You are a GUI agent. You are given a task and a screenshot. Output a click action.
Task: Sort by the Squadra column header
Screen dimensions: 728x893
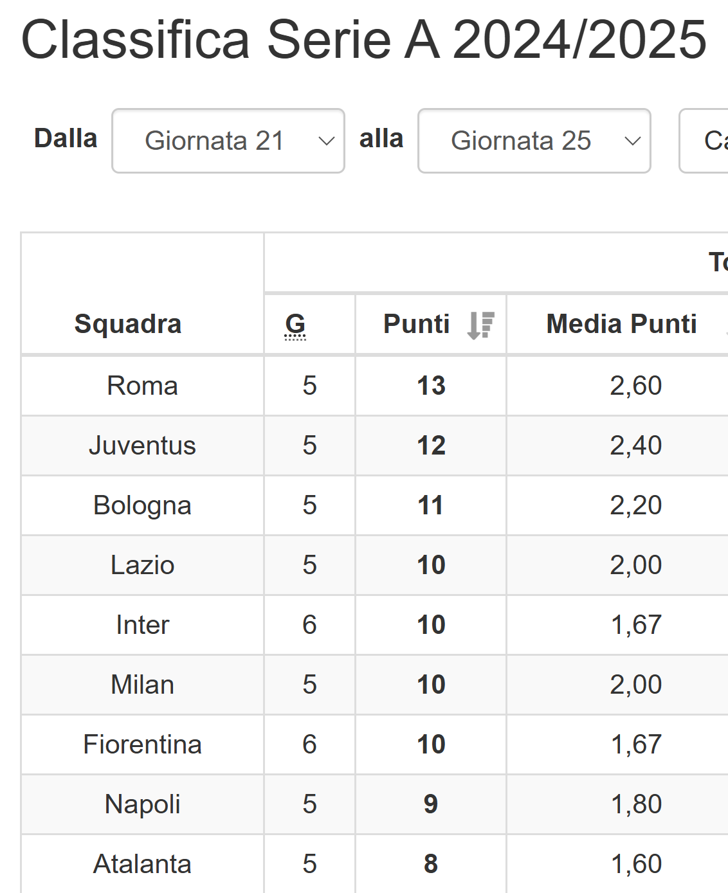point(128,324)
